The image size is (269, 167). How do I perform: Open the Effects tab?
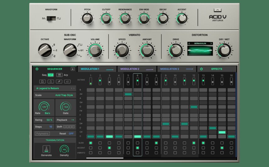pos(217,69)
